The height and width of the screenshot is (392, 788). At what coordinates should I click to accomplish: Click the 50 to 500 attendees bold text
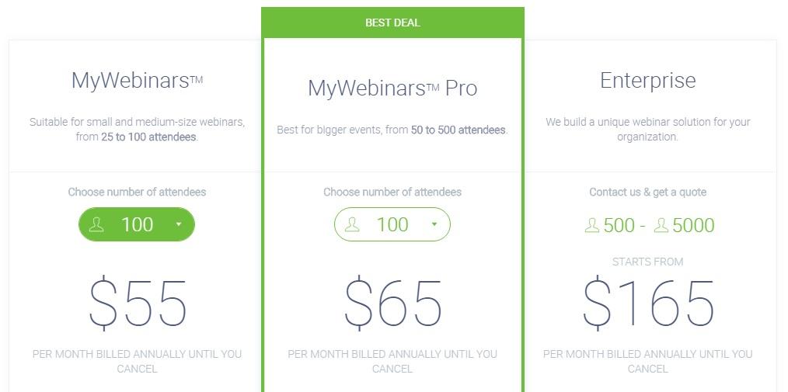(x=458, y=130)
